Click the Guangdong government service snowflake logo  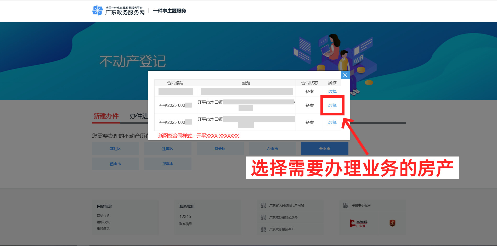click(98, 11)
